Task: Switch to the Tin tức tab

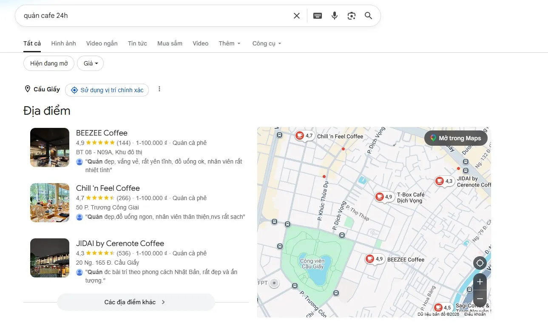Action: click(x=137, y=43)
